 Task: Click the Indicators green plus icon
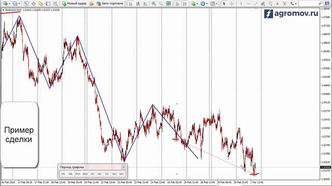point(193,4)
